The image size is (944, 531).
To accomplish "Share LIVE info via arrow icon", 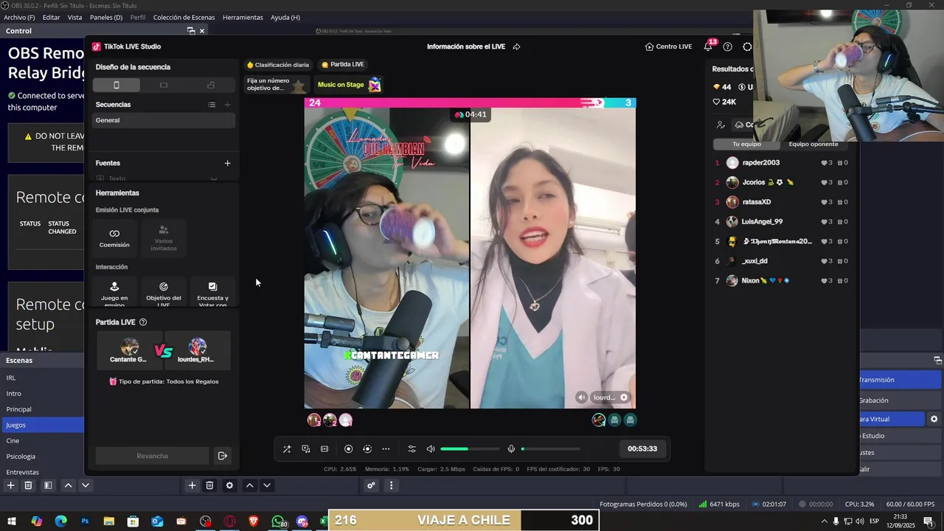I will pyautogui.click(x=516, y=46).
